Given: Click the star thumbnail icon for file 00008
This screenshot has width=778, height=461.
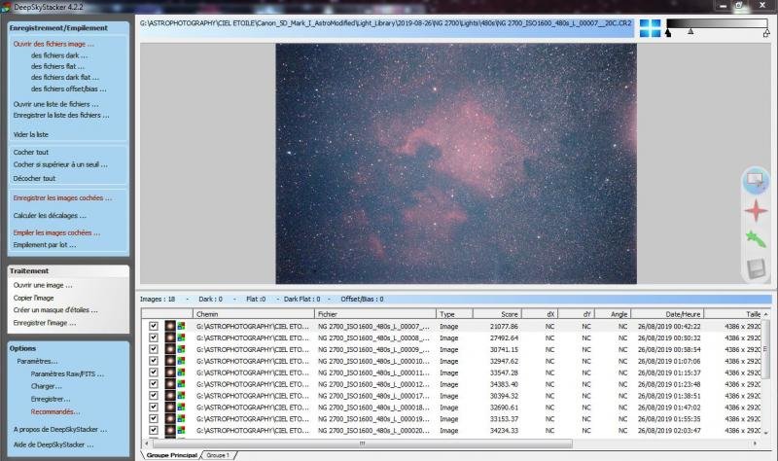Looking at the screenshot, I should [x=170, y=337].
